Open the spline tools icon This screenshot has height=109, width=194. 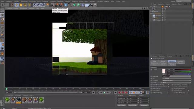[x=70, y=5]
